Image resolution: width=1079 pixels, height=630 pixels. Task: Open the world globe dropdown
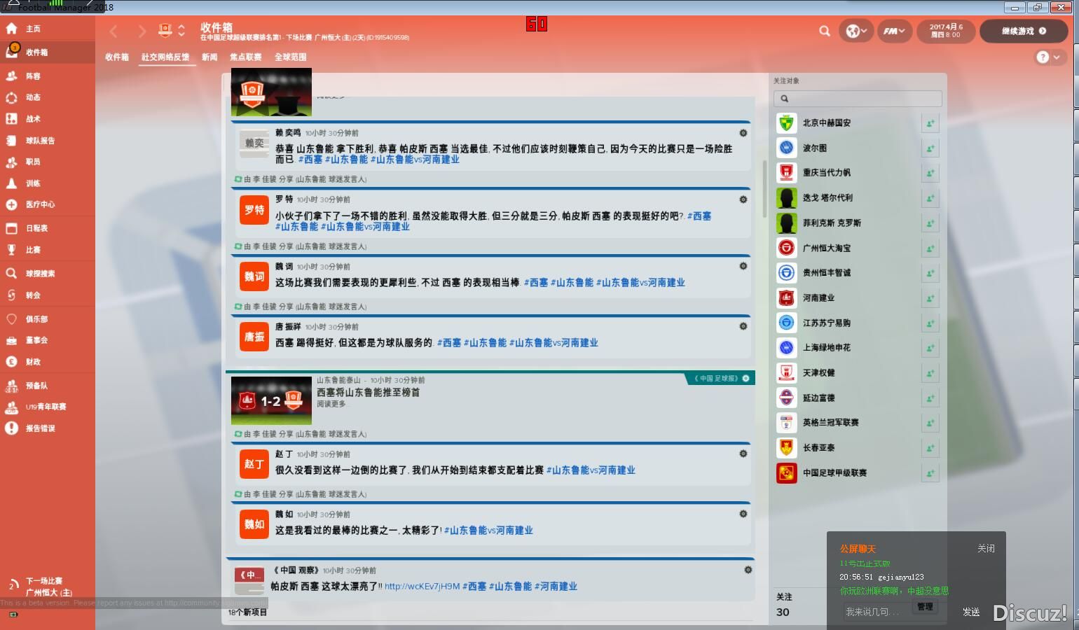856,31
